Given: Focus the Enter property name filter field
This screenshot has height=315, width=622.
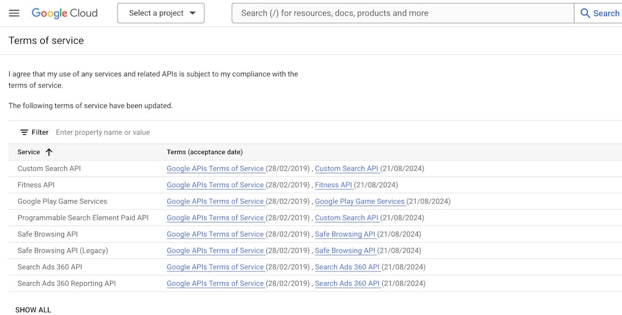Looking at the screenshot, I should (x=103, y=132).
